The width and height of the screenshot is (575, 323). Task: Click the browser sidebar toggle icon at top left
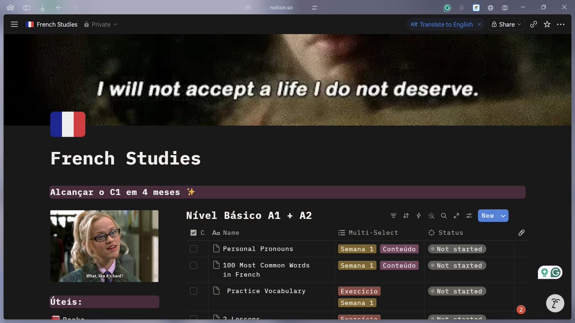tap(26, 8)
